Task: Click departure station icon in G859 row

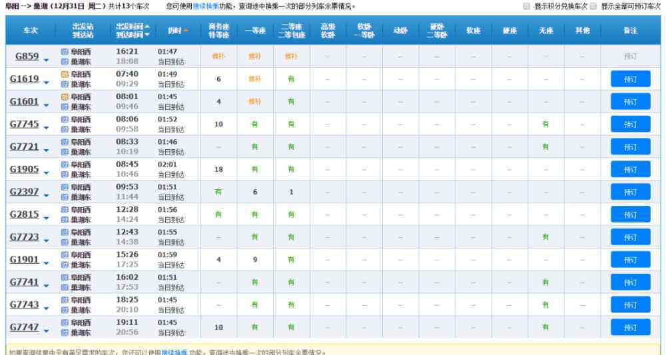Action: click(65, 52)
